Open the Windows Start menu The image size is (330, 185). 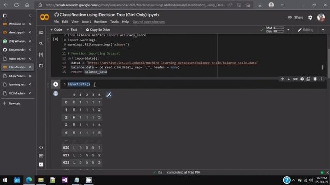pyautogui.click(x=5, y=180)
